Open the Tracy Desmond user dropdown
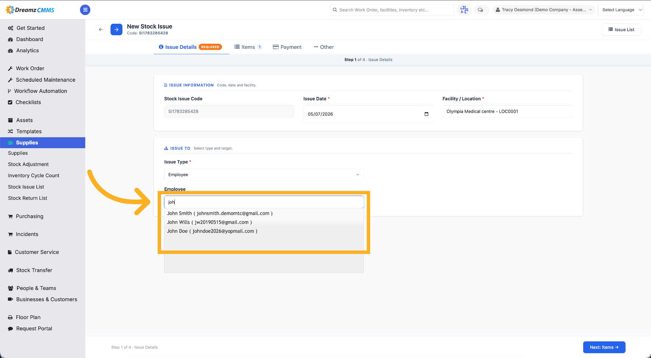Image resolution: width=651 pixels, height=358 pixels. pyautogui.click(x=544, y=10)
